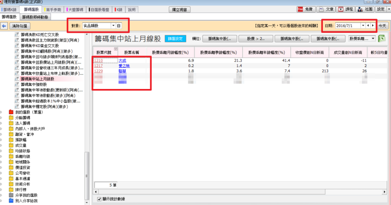Click the blue 篩選設定 button

175,39
